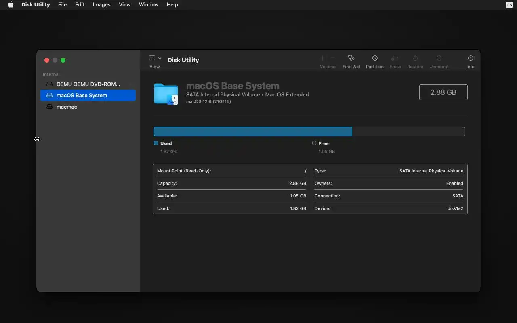Click the Available '1.05 GB' table value
Image resolution: width=517 pixels, height=323 pixels.
[298, 196]
